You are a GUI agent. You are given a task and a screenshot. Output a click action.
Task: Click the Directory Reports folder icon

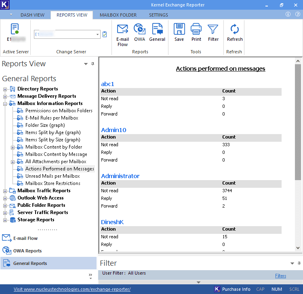13,89
